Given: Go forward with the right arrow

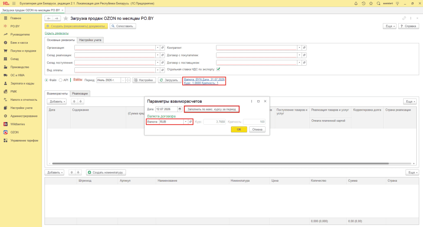Looking at the screenshot, I should tap(56, 18).
